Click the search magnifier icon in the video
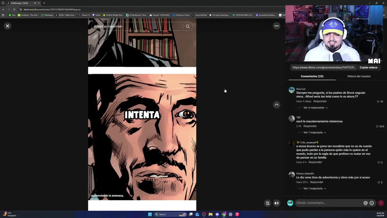Viewport: 387px width, 218px height. [188, 26]
